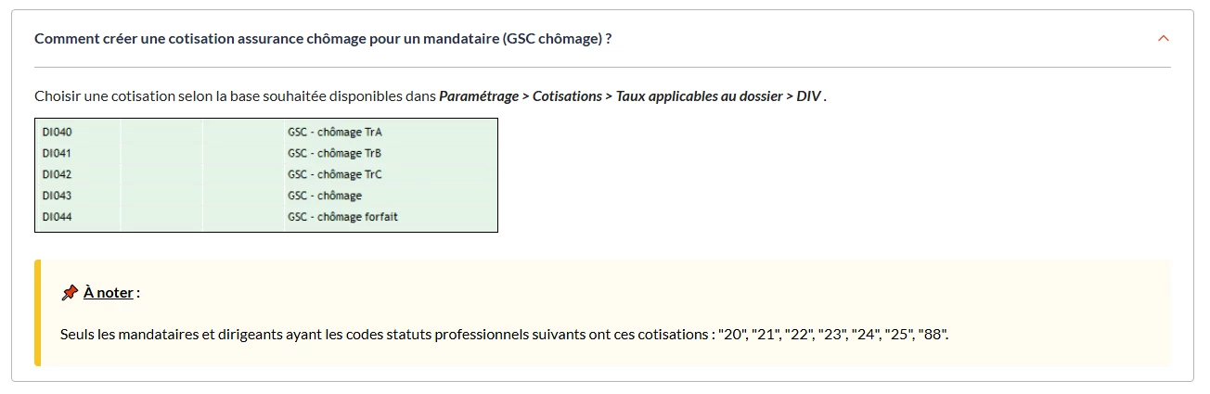Click the yellow left bar of the note box
This screenshot has width=1210, height=394.
[38, 313]
